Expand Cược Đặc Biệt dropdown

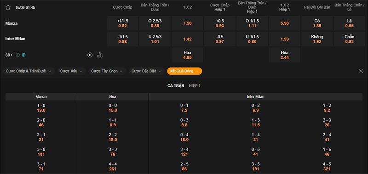click(147, 71)
